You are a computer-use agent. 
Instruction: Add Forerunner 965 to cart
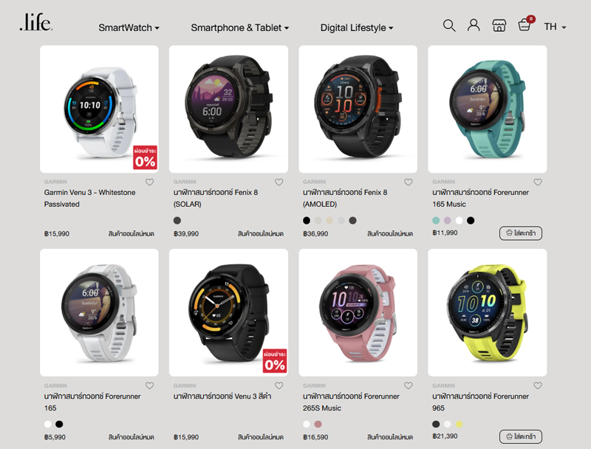pyautogui.click(x=521, y=436)
